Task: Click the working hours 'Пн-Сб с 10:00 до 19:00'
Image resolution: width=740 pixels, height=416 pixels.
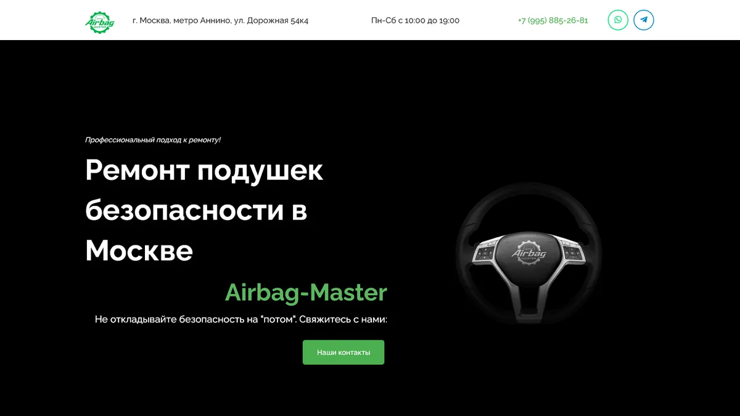Action: pos(415,20)
